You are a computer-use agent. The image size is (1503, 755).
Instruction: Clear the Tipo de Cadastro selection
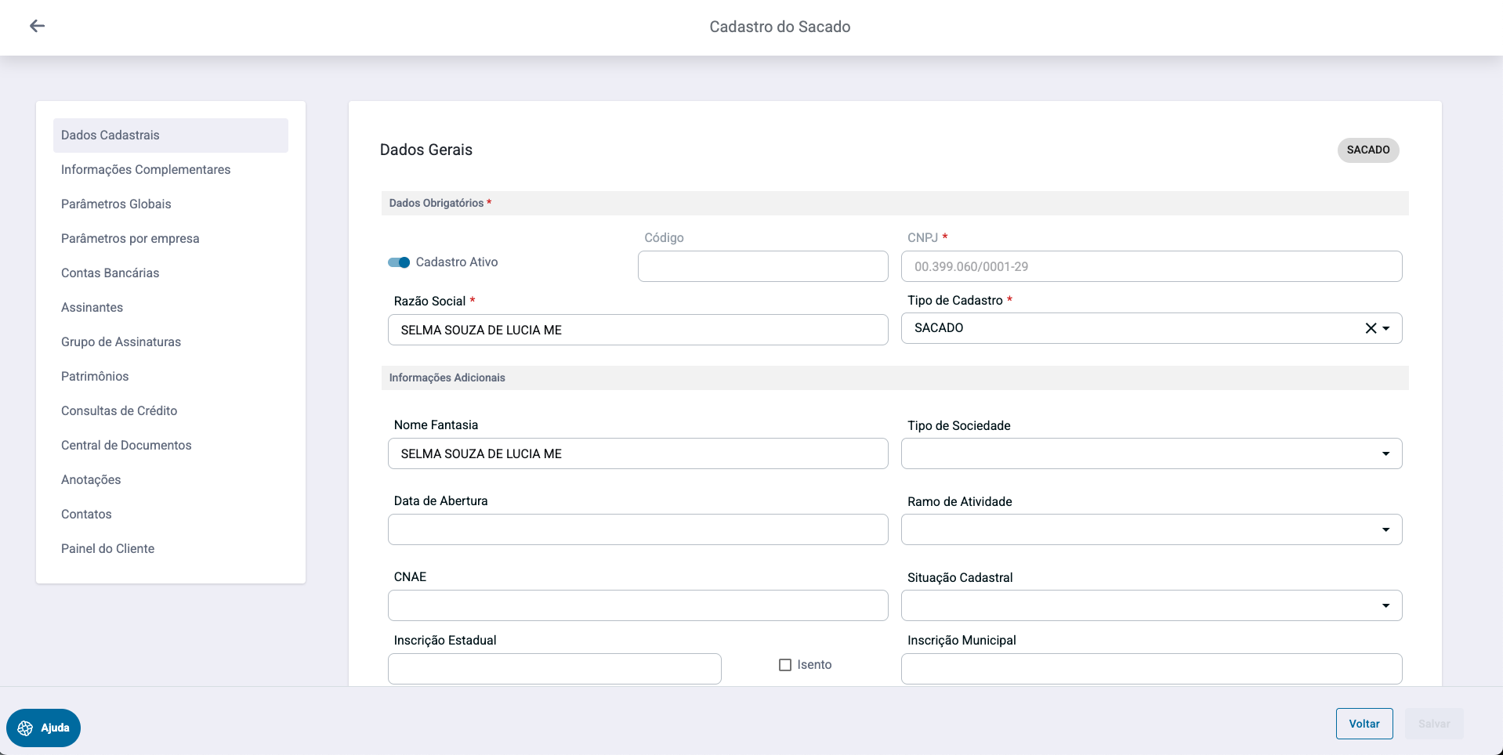1371,328
